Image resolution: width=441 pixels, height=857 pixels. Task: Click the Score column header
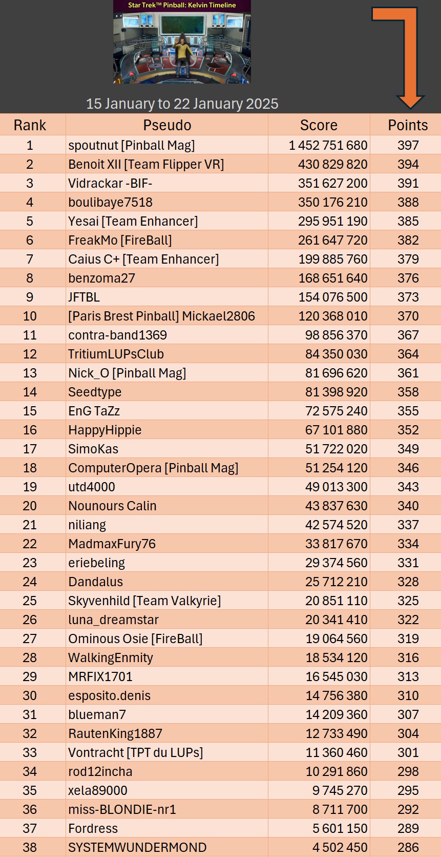pos(319,125)
